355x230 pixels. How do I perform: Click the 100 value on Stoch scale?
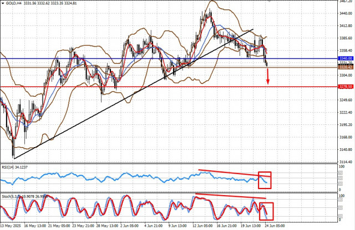click(342, 196)
